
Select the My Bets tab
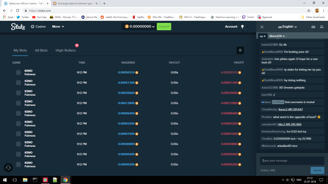click(x=20, y=50)
